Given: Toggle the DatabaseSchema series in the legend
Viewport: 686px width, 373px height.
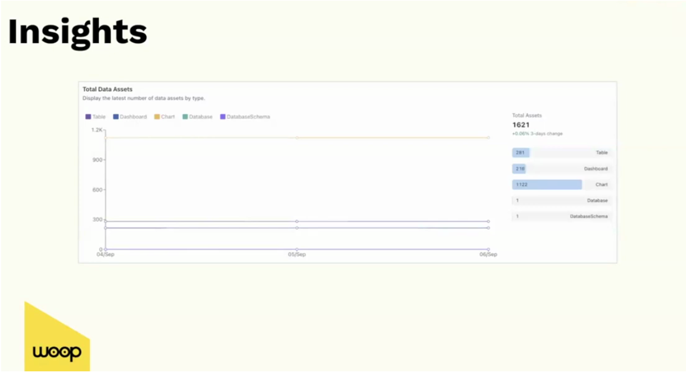Looking at the screenshot, I should 245,117.
